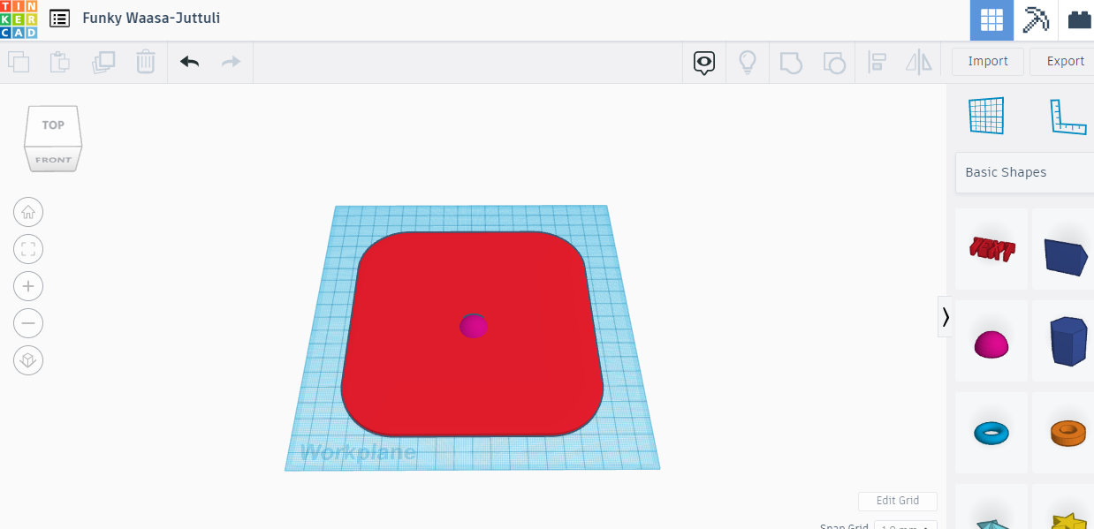Zoom out with the minus button
This screenshot has width=1094, height=529.
click(28, 323)
